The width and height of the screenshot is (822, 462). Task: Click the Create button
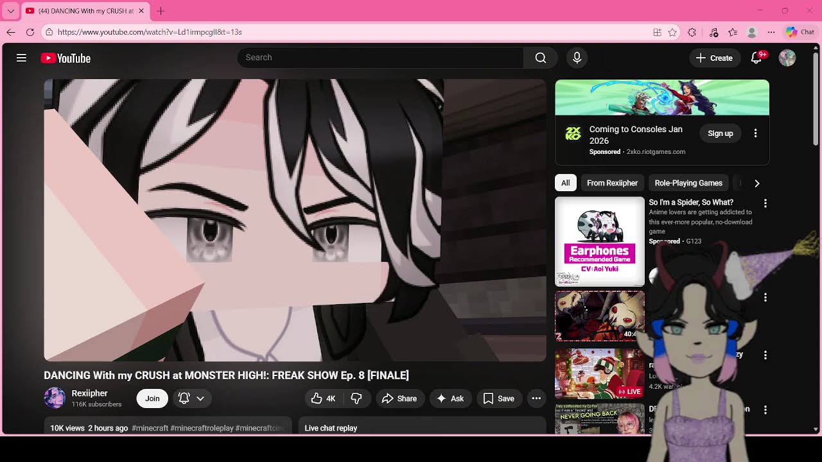[714, 58]
